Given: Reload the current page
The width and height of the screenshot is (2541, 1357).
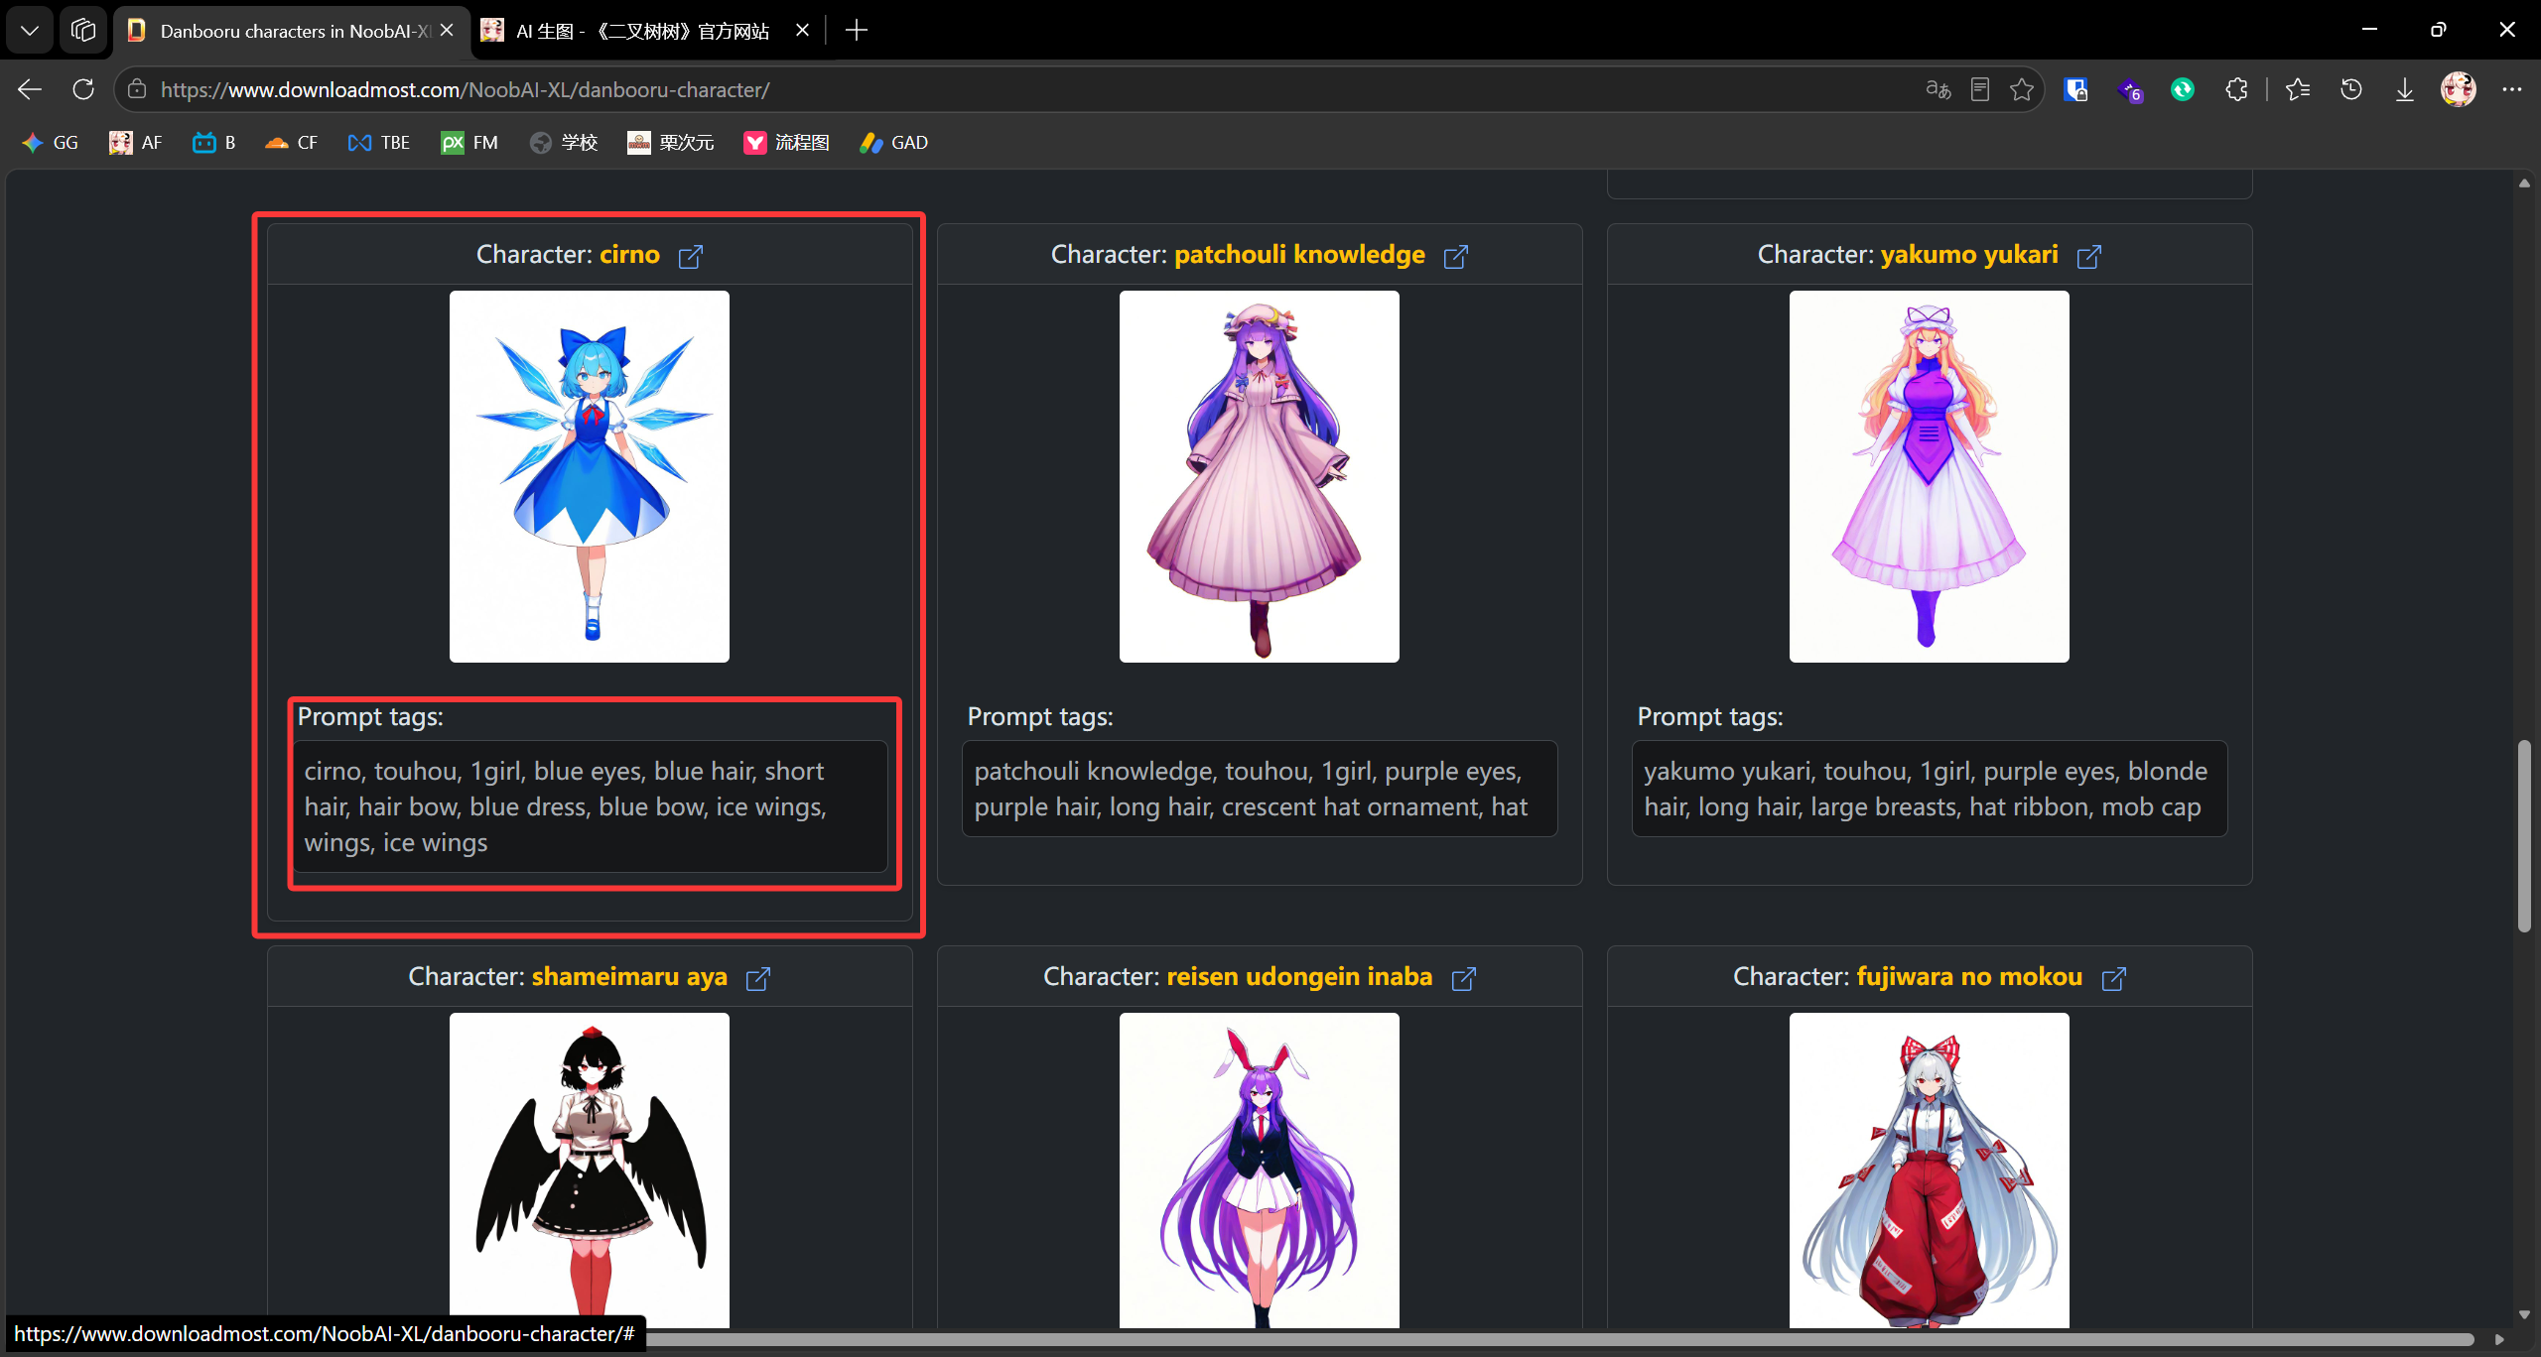Looking at the screenshot, I should 83,89.
